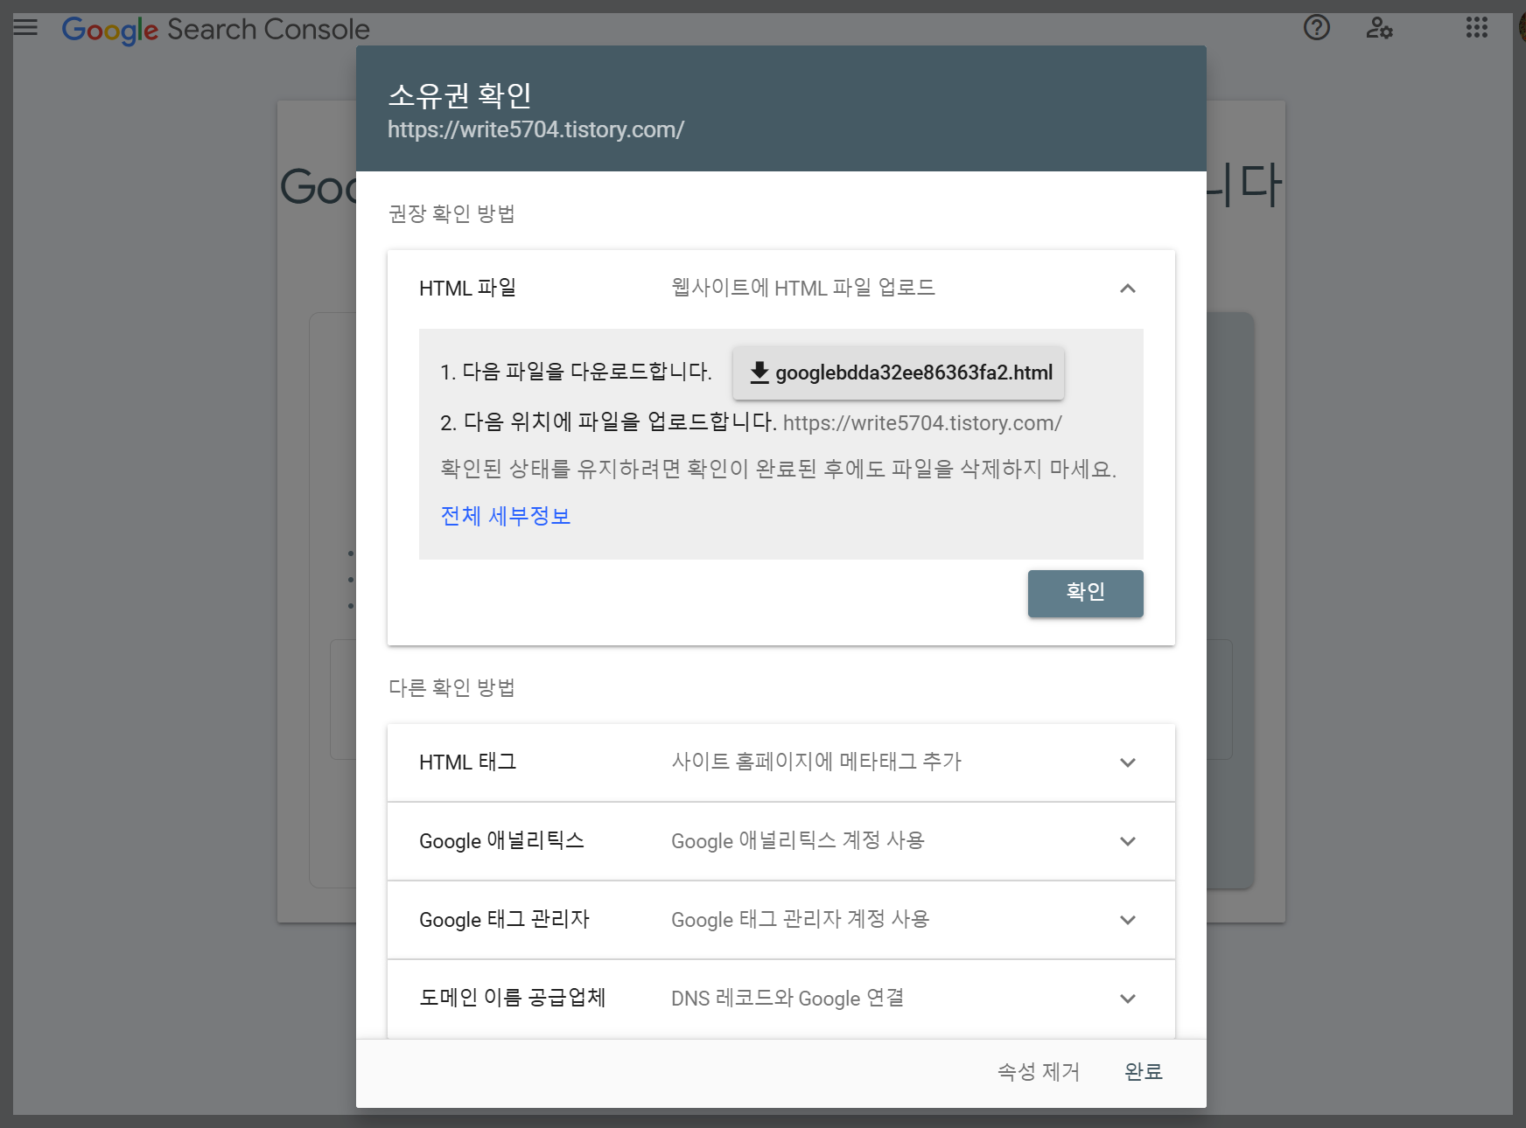Click the write5704.tistory.com upload location URL

tap(922, 423)
